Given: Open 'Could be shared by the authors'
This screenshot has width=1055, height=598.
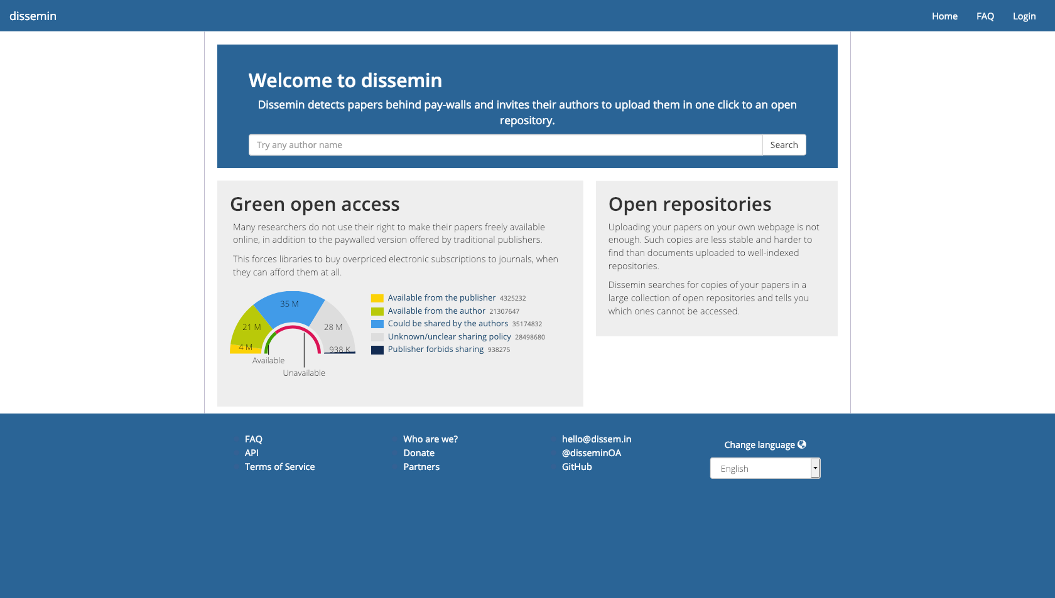Looking at the screenshot, I should [x=448, y=324].
